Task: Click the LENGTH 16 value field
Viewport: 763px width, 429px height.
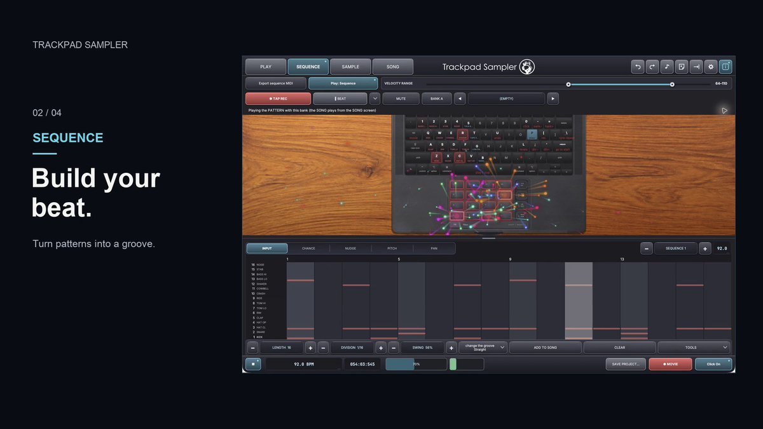Action: [281, 348]
